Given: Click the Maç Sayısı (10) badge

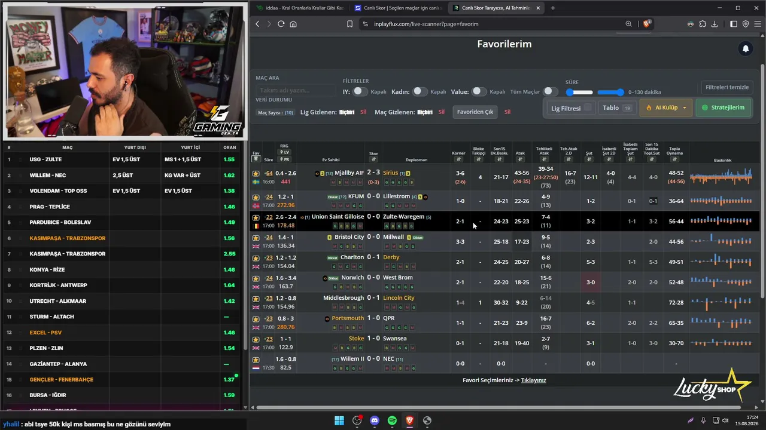Looking at the screenshot, I should tap(275, 112).
